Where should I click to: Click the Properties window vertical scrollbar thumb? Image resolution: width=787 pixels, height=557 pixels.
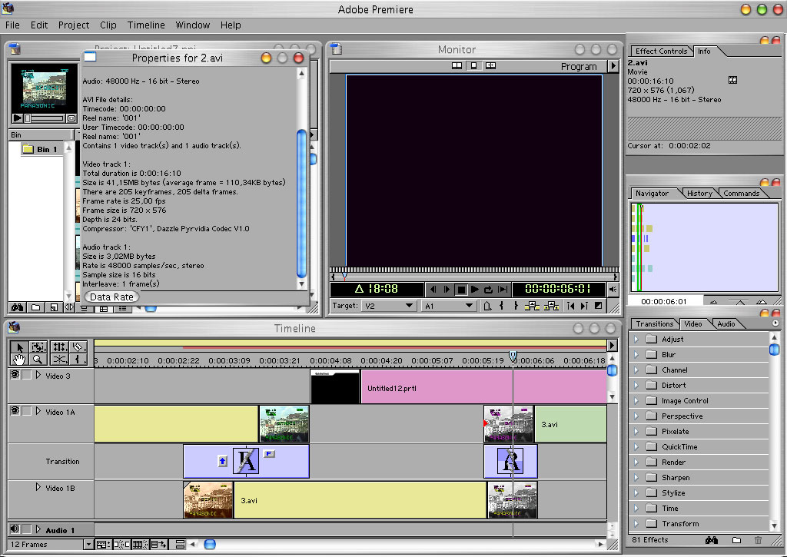301,204
